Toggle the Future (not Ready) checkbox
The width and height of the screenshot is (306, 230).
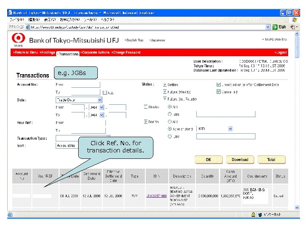tap(165, 99)
